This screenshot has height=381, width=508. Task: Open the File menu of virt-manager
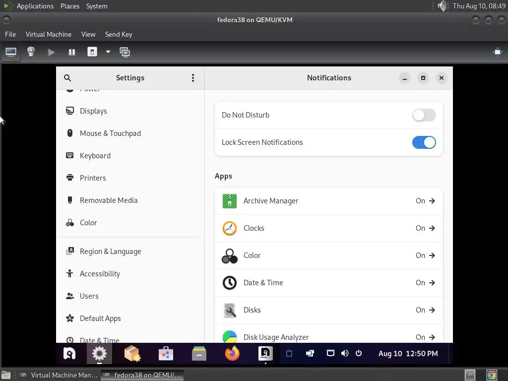pos(10,34)
